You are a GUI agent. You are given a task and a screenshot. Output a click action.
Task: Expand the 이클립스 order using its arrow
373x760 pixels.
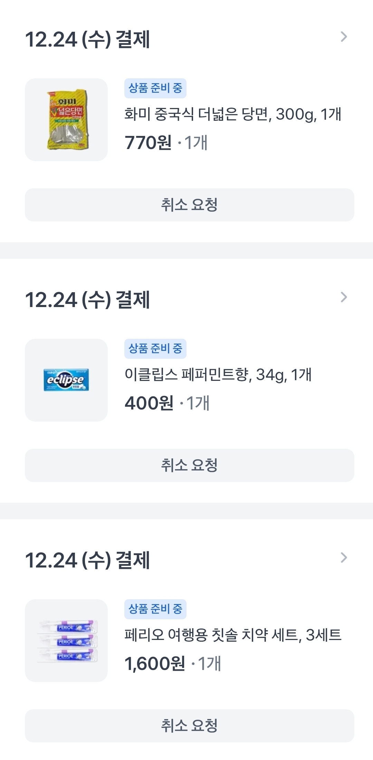point(344,297)
